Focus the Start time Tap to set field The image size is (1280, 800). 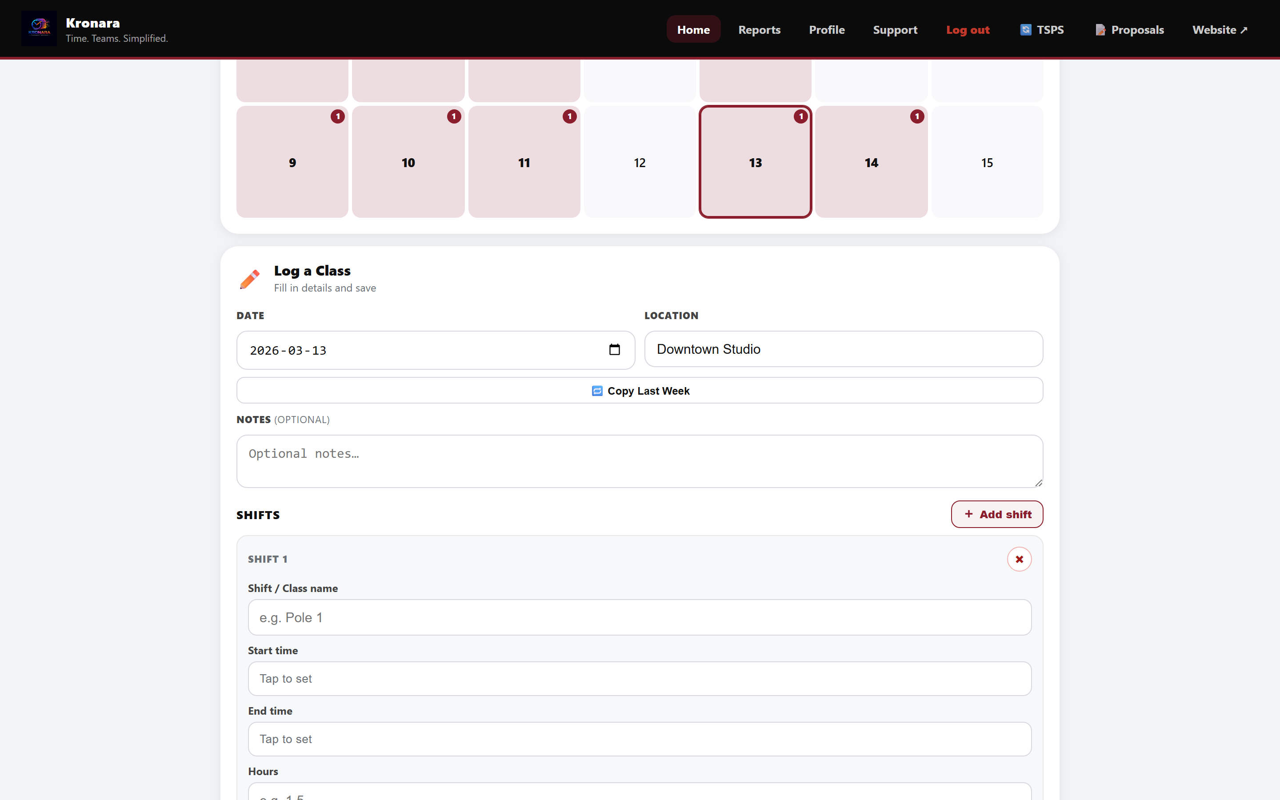tap(639, 678)
